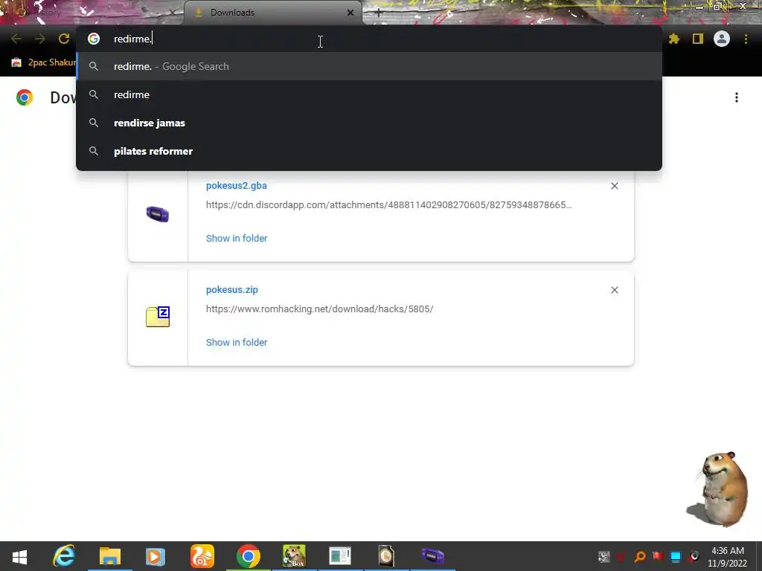
Task: Open File Explorer from taskbar
Action: 110,556
